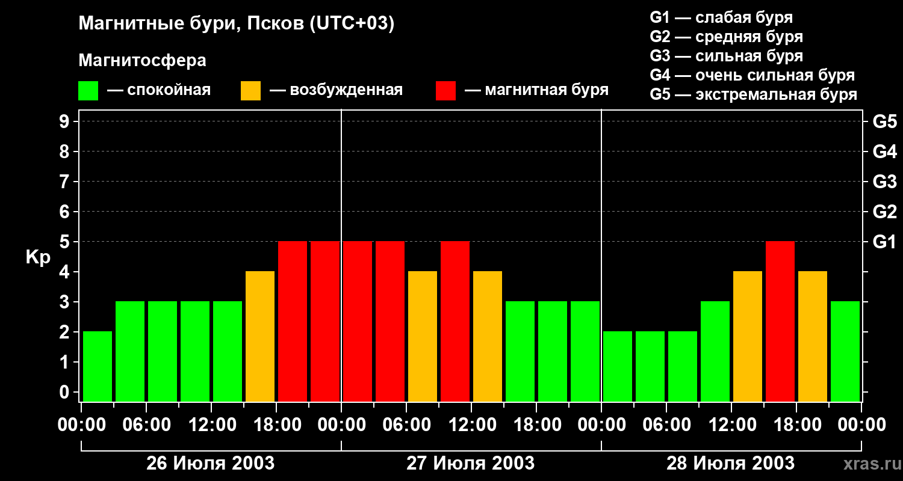
Task: Click the 26 July 21:00–00:00 red bar
Action: click(325, 321)
